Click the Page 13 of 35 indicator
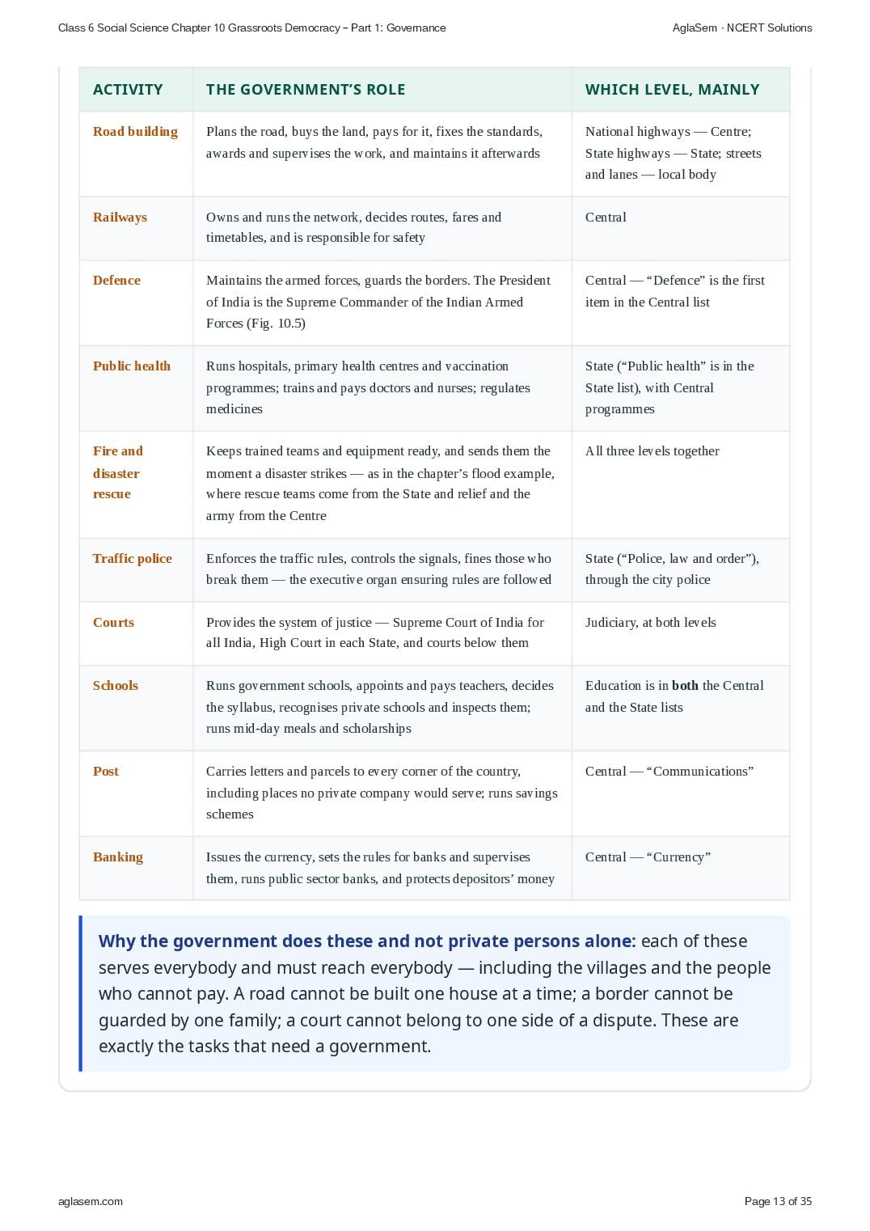 (x=778, y=1201)
